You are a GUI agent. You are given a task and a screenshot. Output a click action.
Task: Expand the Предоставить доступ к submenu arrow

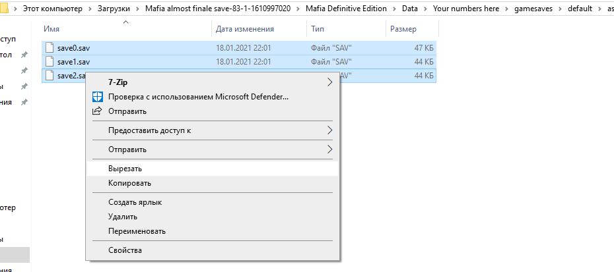(x=330, y=130)
